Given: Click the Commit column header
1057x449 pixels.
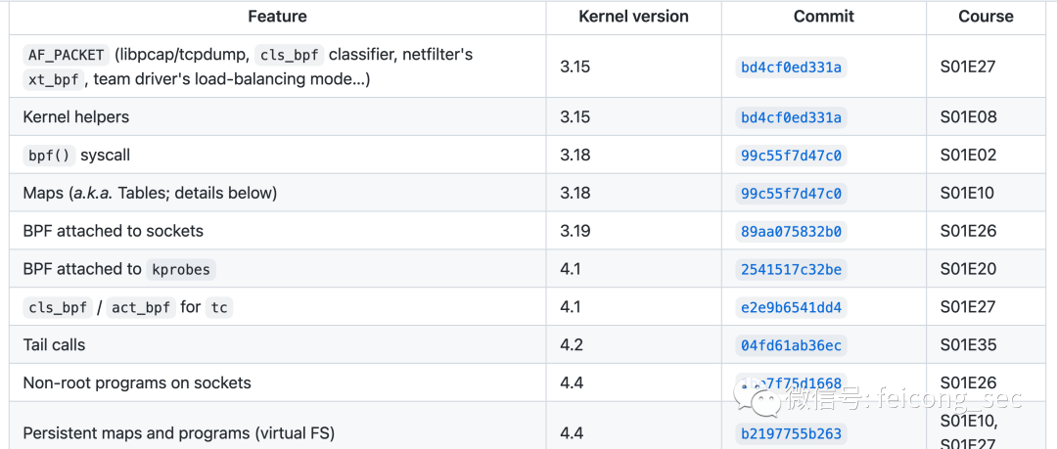Looking at the screenshot, I should point(823,17).
